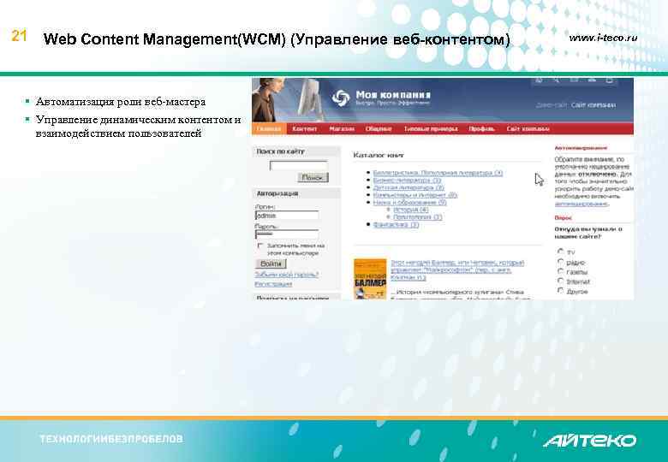
Task: Open the автокеширование link in the side note
Action: point(582,204)
